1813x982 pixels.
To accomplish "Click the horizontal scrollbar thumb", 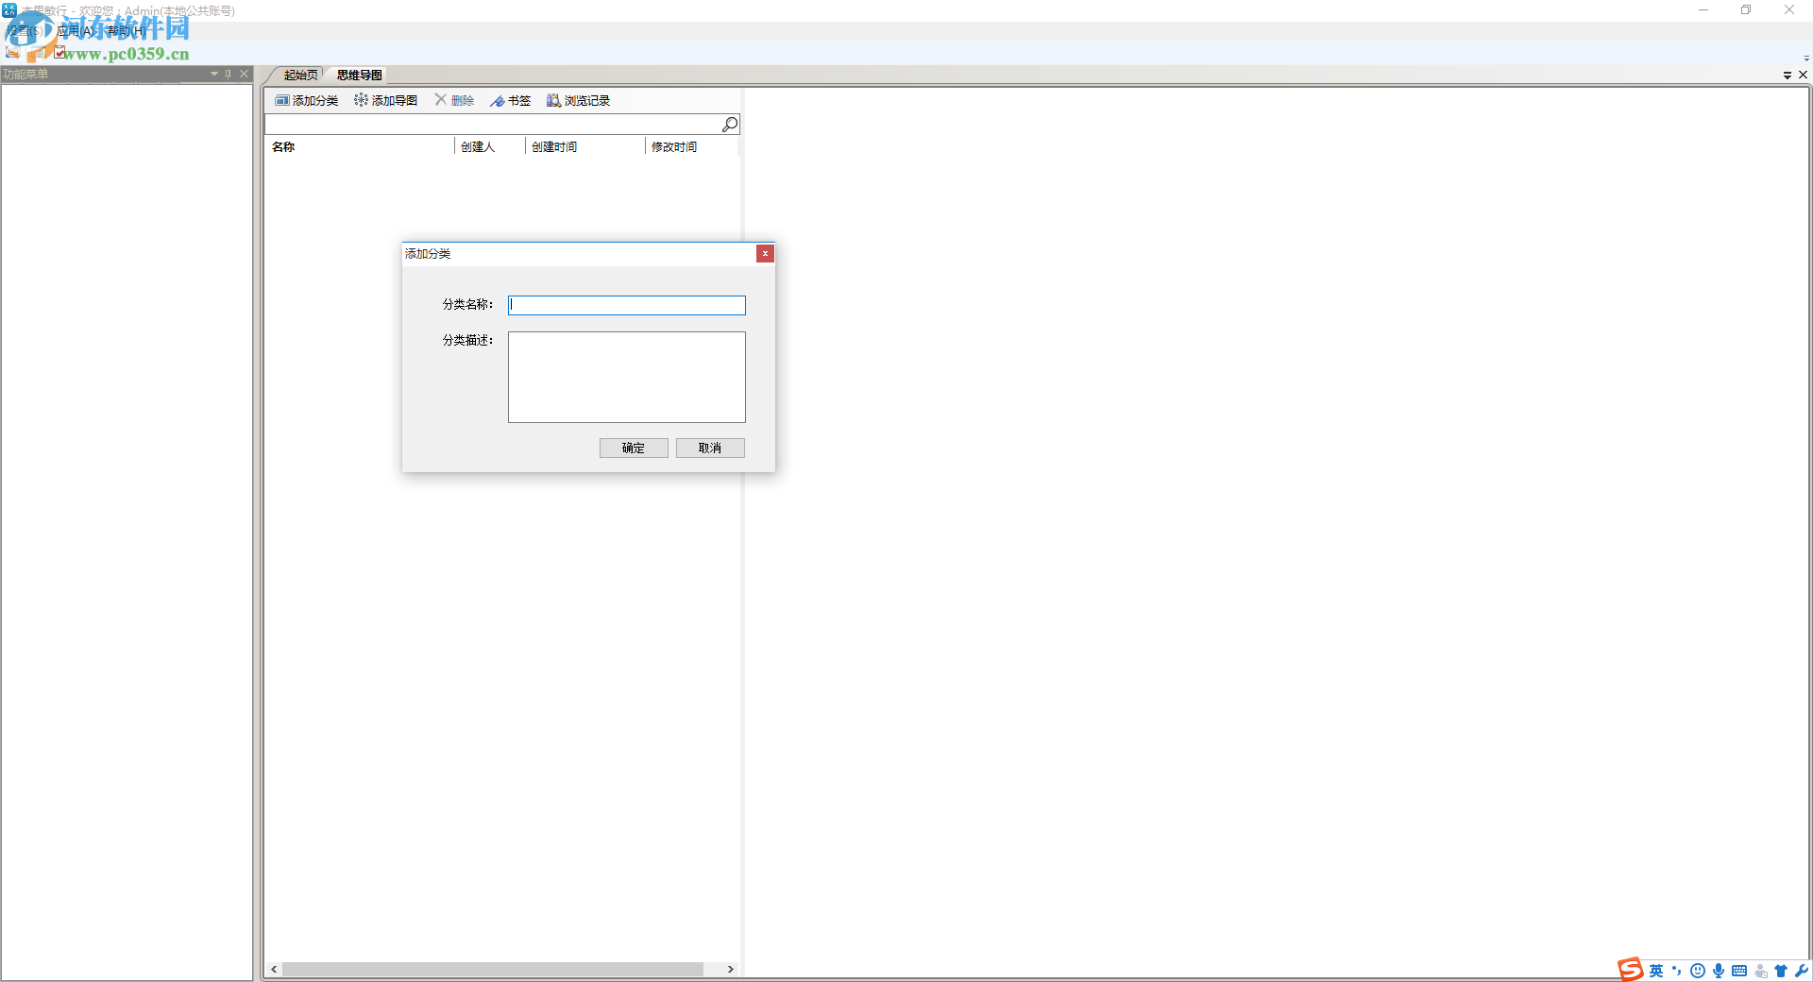I will 493,970.
